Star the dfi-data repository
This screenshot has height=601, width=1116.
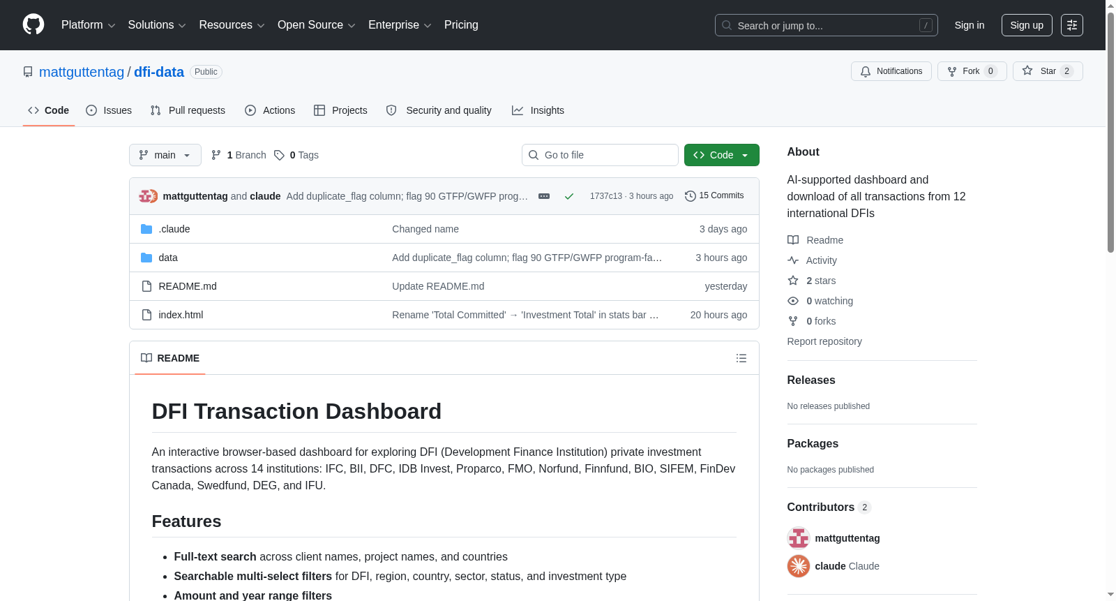(1048, 71)
